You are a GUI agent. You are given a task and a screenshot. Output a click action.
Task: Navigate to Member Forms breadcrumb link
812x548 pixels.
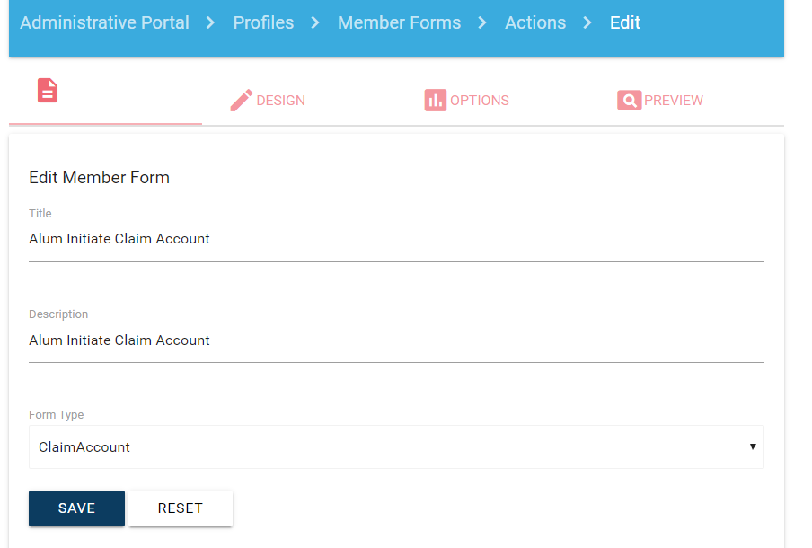click(399, 22)
